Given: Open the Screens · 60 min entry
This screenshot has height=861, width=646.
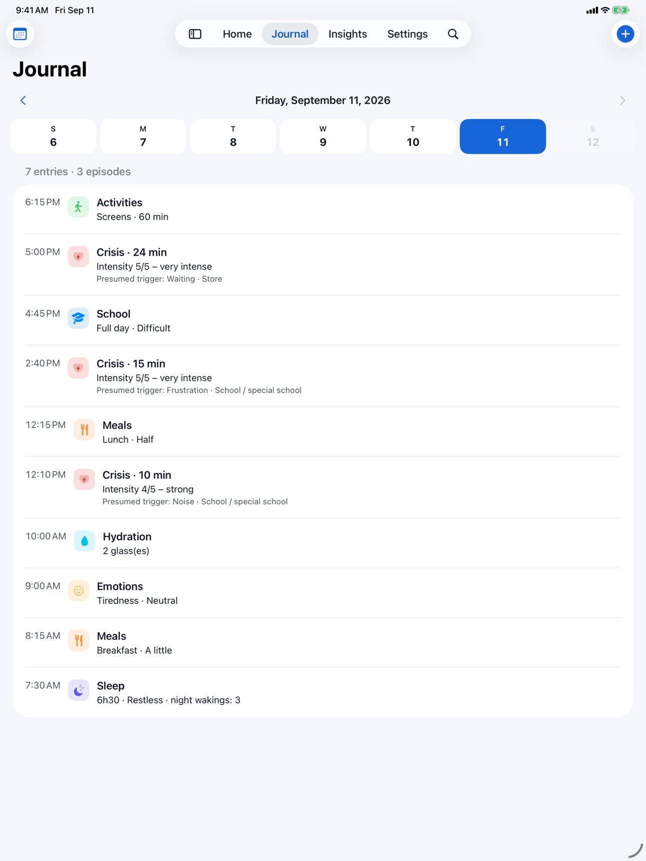Looking at the screenshot, I should coord(323,209).
